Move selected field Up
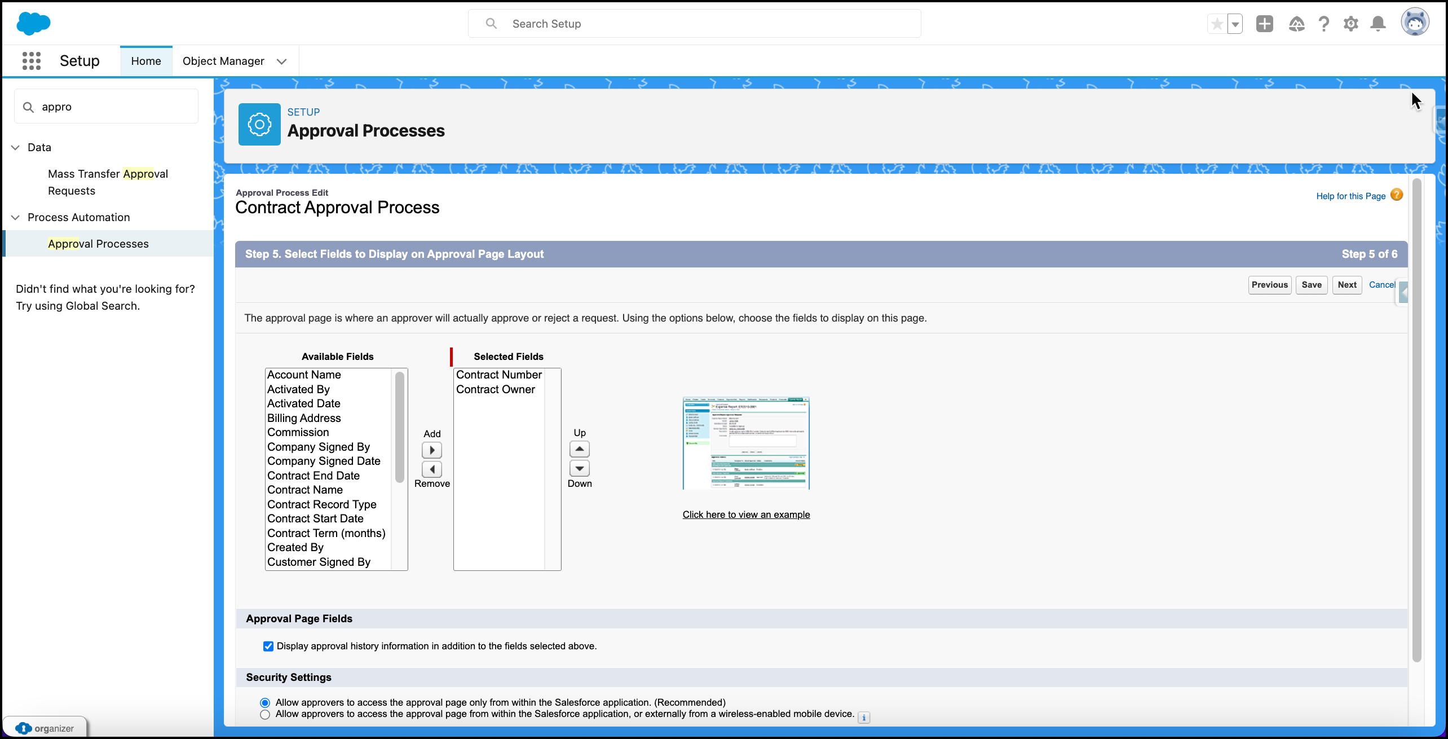 pos(580,449)
